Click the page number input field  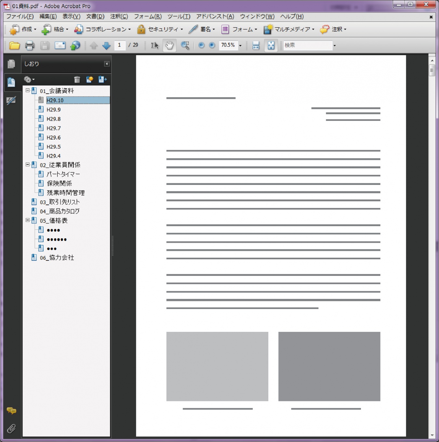tap(120, 45)
